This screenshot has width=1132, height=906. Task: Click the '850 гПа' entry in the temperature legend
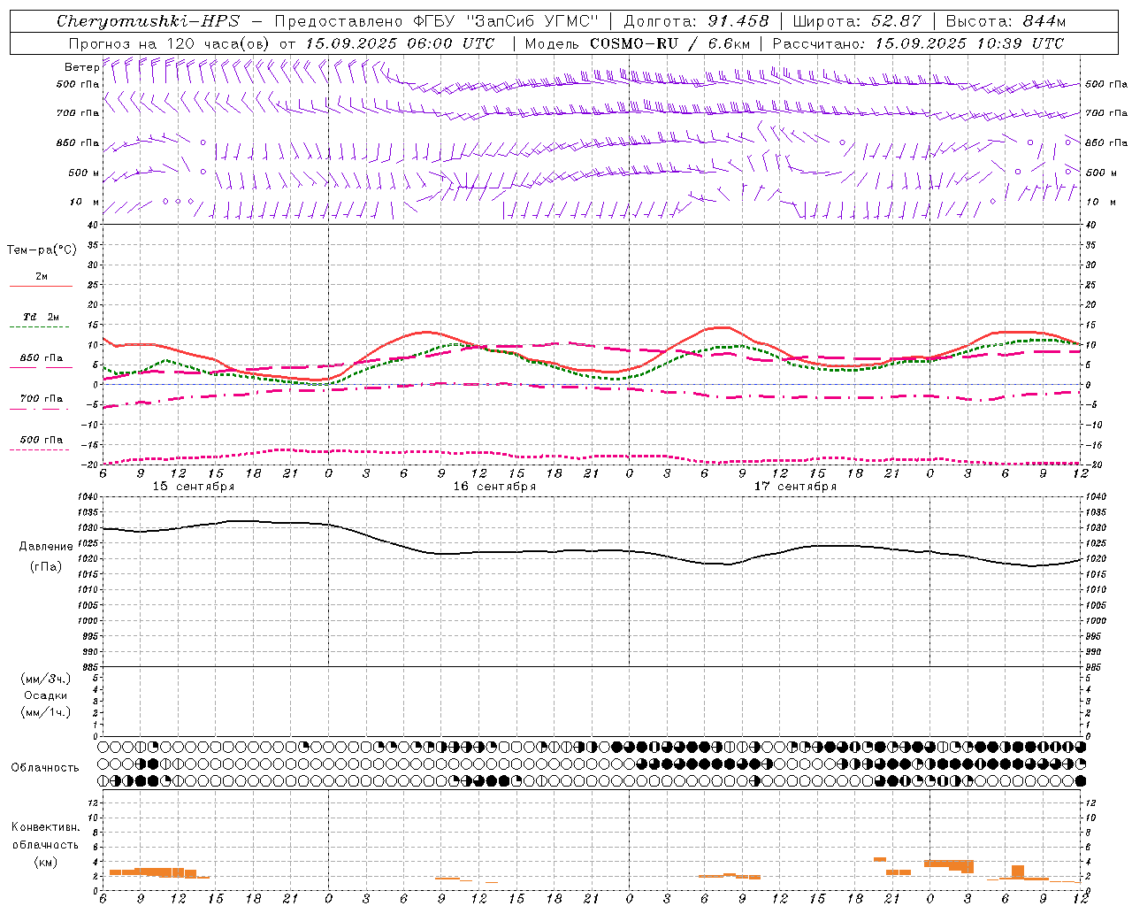click(41, 358)
